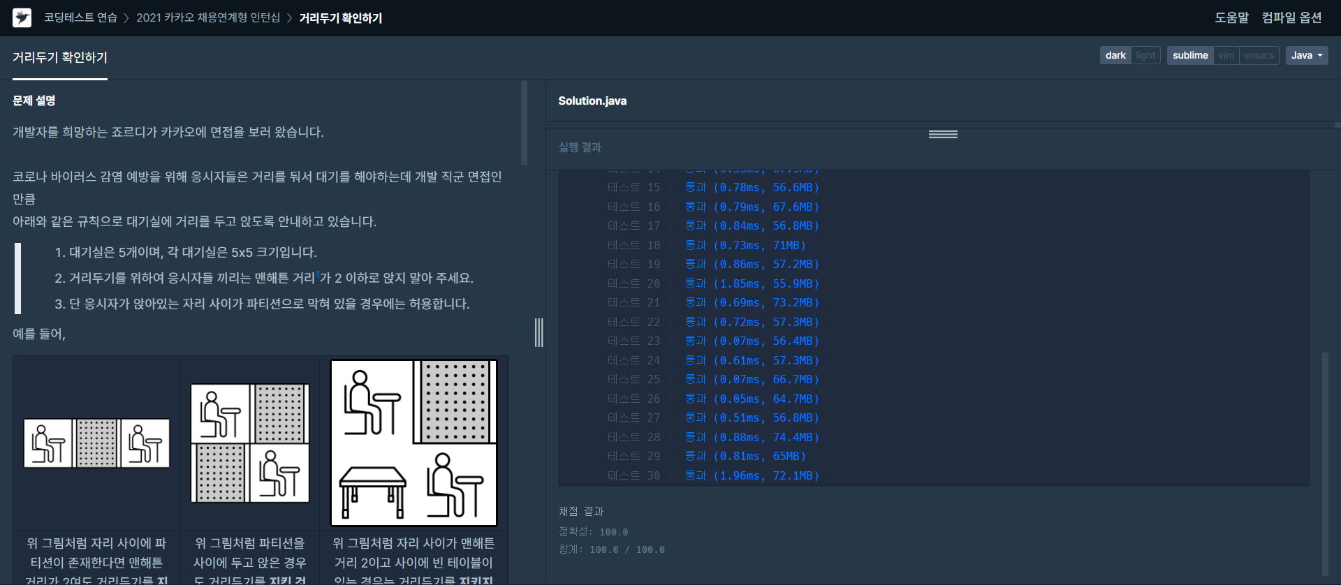Select the 거리두기 확인하기 tab
The image size is (1341, 585).
point(60,57)
